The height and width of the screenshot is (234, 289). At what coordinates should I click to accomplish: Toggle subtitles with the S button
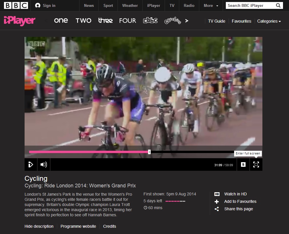click(x=243, y=164)
